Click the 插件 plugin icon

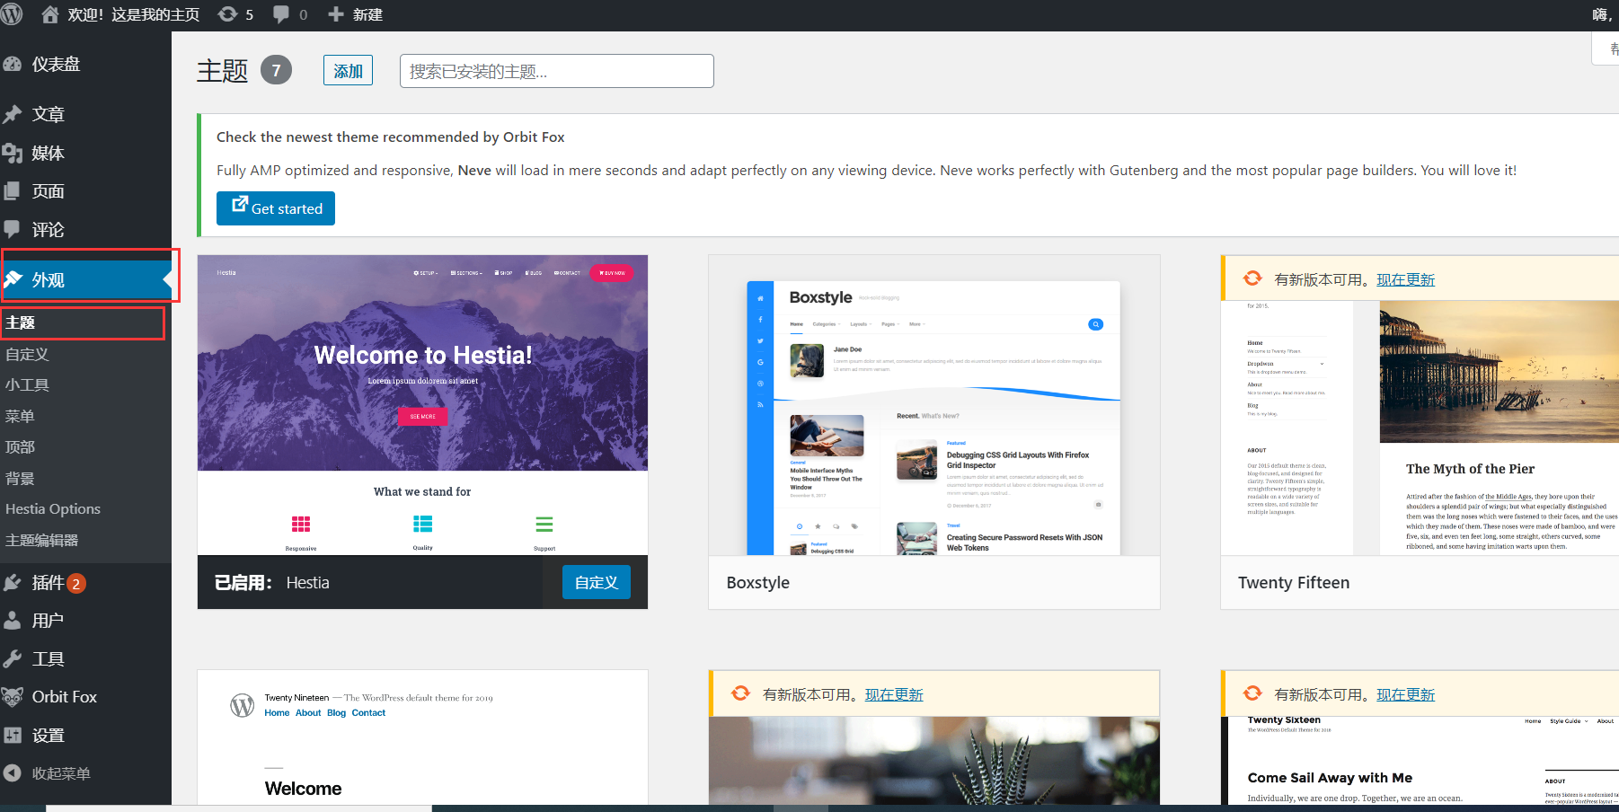pos(13,582)
